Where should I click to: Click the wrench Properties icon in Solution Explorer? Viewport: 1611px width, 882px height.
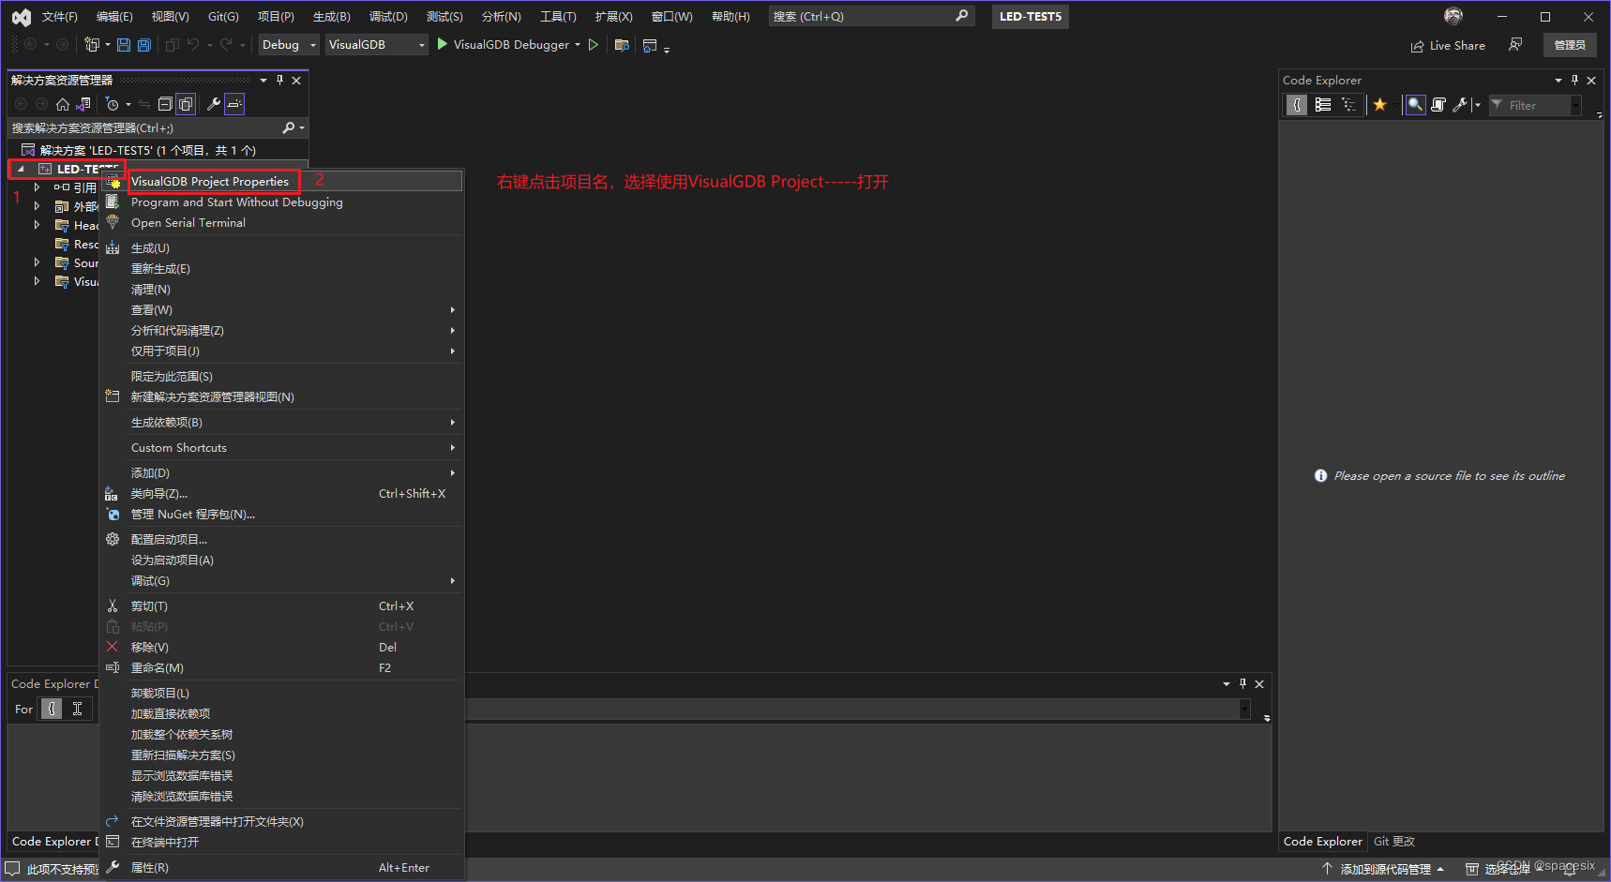click(x=214, y=103)
